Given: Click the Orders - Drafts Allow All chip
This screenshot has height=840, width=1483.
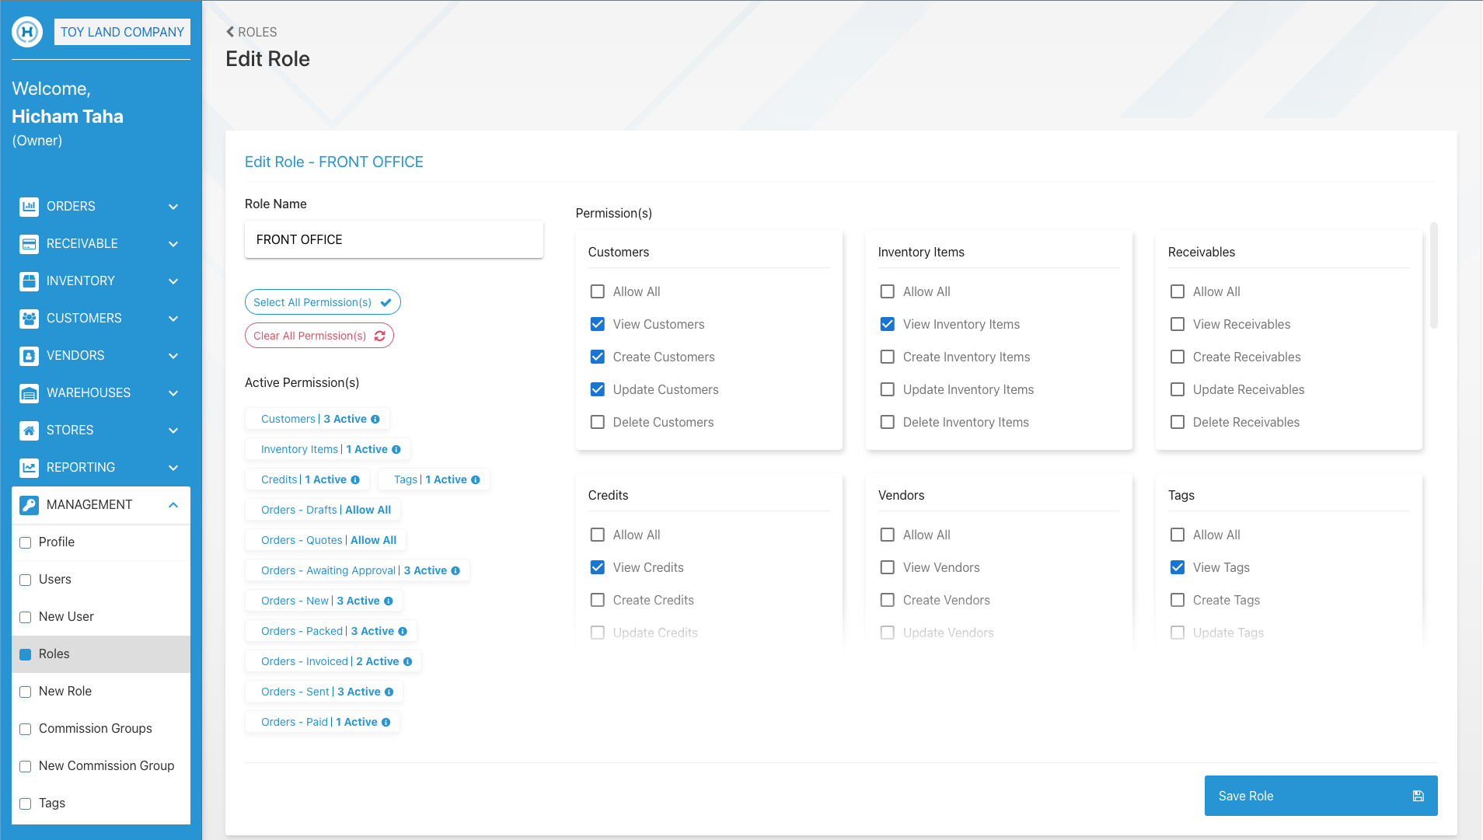Looking at the screenshot, I should [x=323, y=510].
